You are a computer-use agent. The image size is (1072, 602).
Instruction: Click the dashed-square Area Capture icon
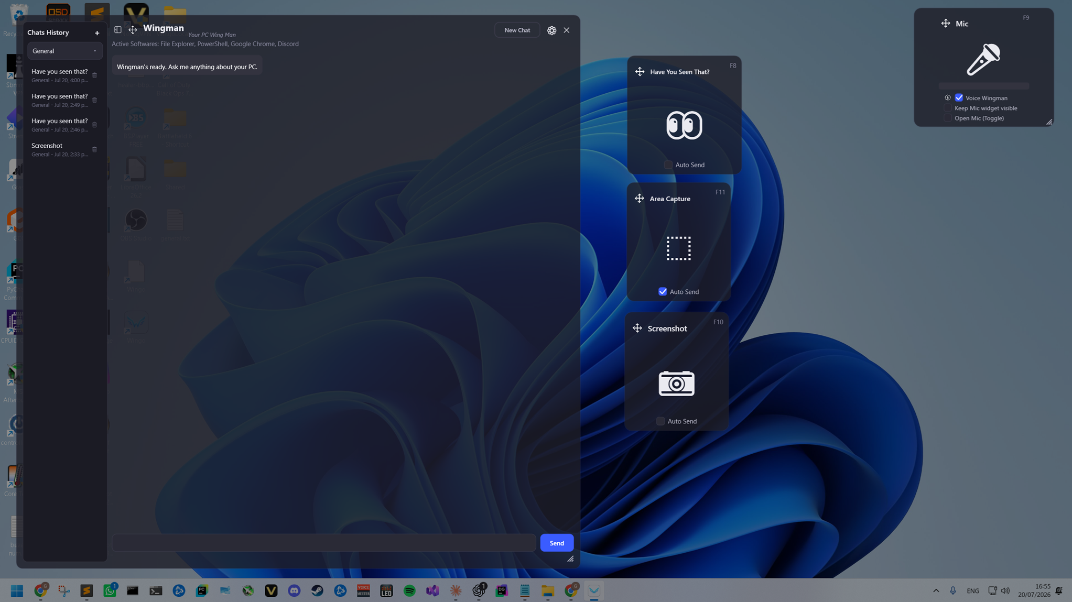pyautogui.click(x=678, y=248)
